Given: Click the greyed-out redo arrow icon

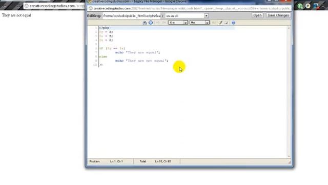Looking at the screenshot, I should tap(164, 23).
